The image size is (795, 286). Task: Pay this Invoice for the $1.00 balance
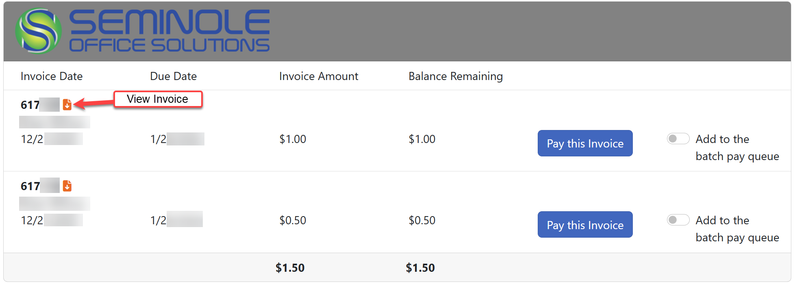585,143
